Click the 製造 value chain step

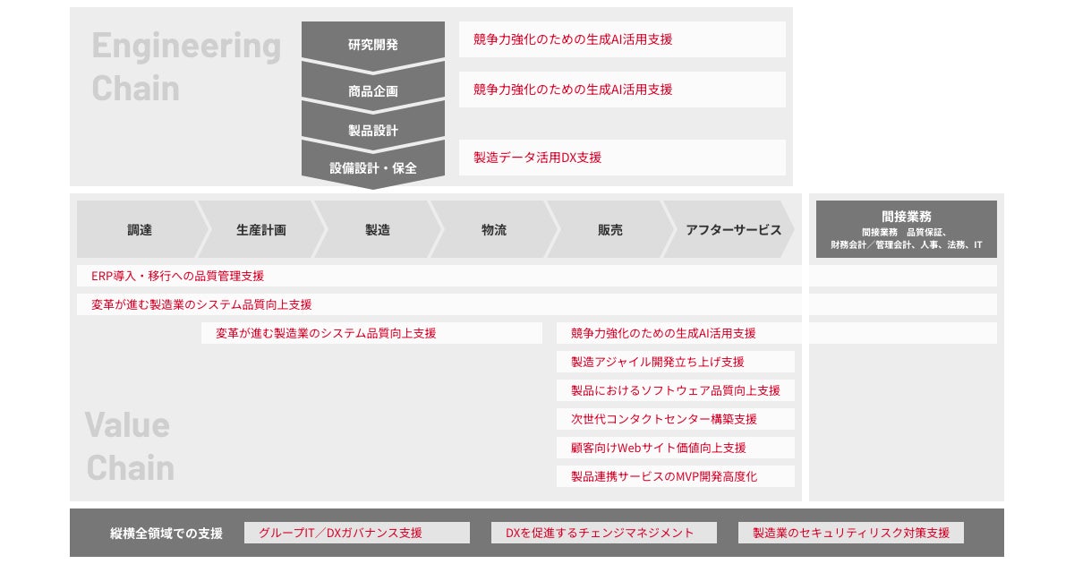click(x=378, y=230)
